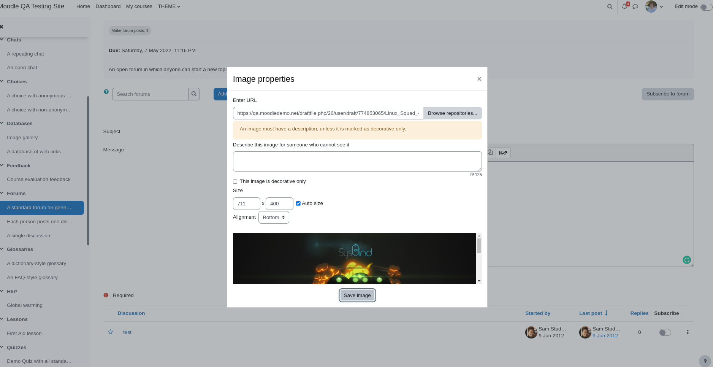Open the Alignment dropdown set to Bottom
This screenshot has height=367, width=713.
click(274, 217)
